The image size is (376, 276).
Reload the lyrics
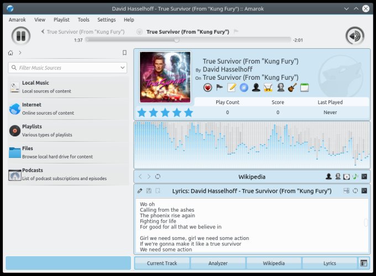[355, 191]
